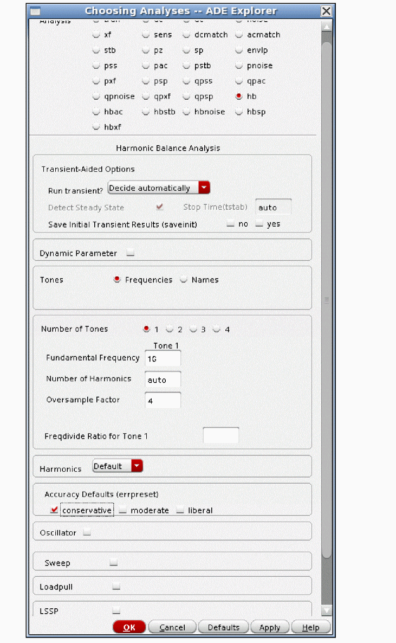The height and width of the screenshot is (643, 396).
Task: Select Tones by Names
Action: (183, 279)
